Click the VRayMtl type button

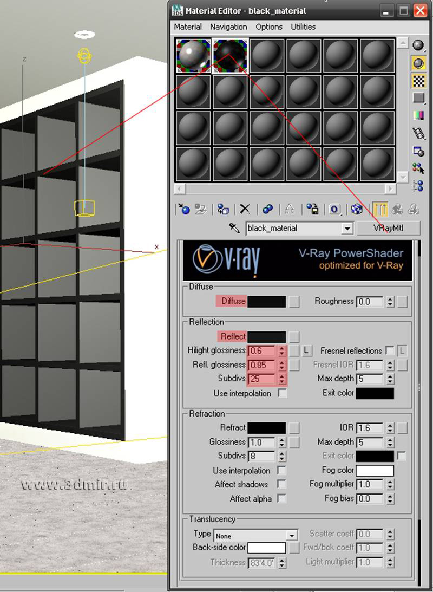389,228
